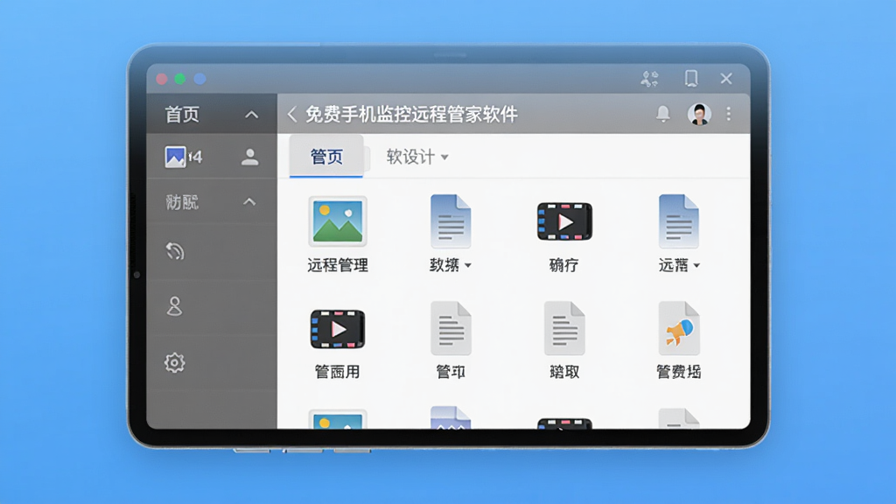
Task: Click the blue window control dot
Action: click(x=200, y=79)
